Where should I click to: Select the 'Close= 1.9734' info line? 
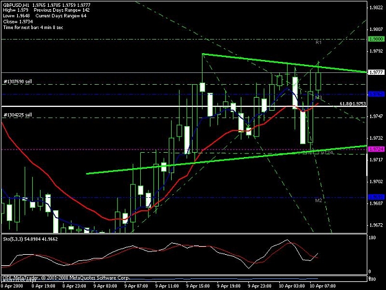pyautogui.click(x=18, y=22)
